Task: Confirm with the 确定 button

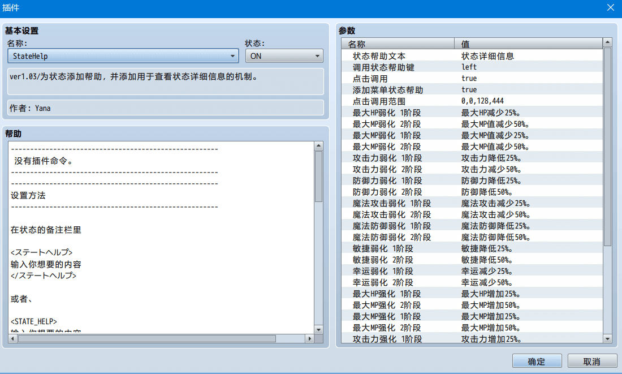Action: (x=537, y=362)
